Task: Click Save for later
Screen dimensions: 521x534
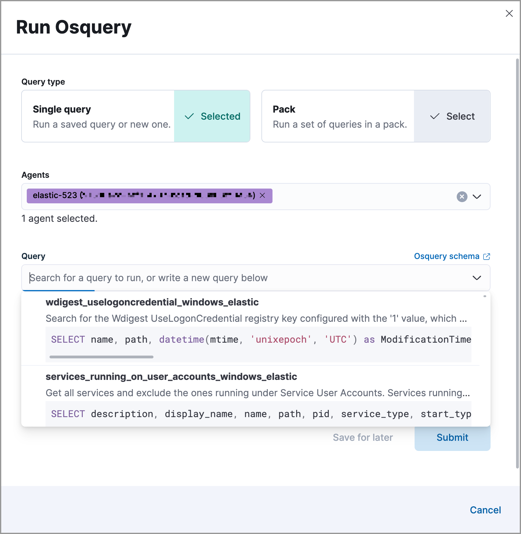Action: click(363, 437)
